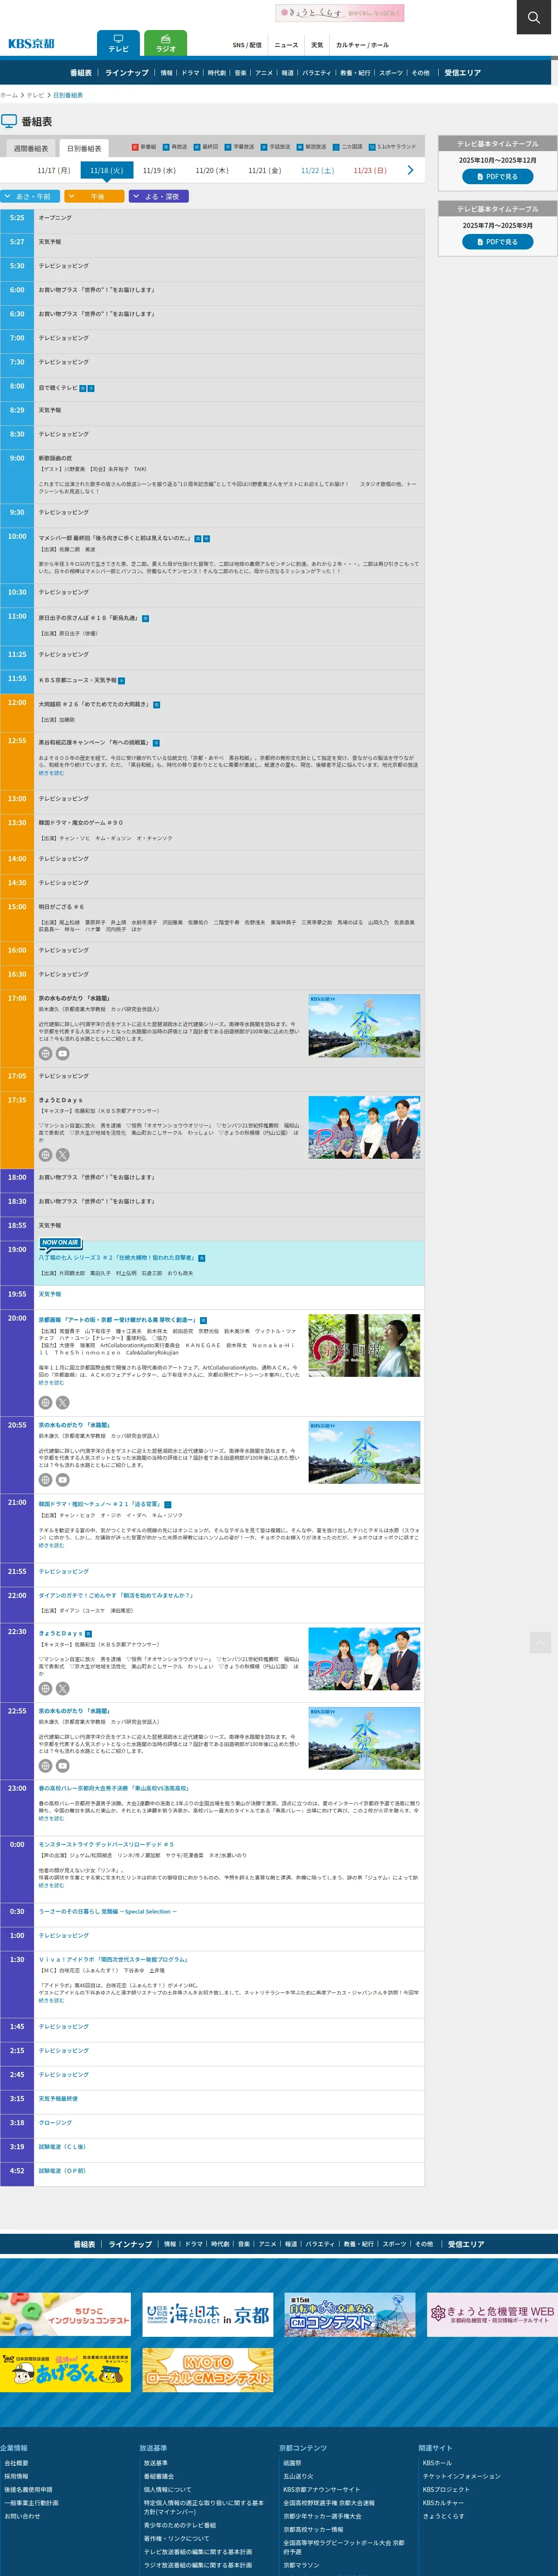Open the search magnifier icon
558x2576 pixels.
tap(533, 17)
